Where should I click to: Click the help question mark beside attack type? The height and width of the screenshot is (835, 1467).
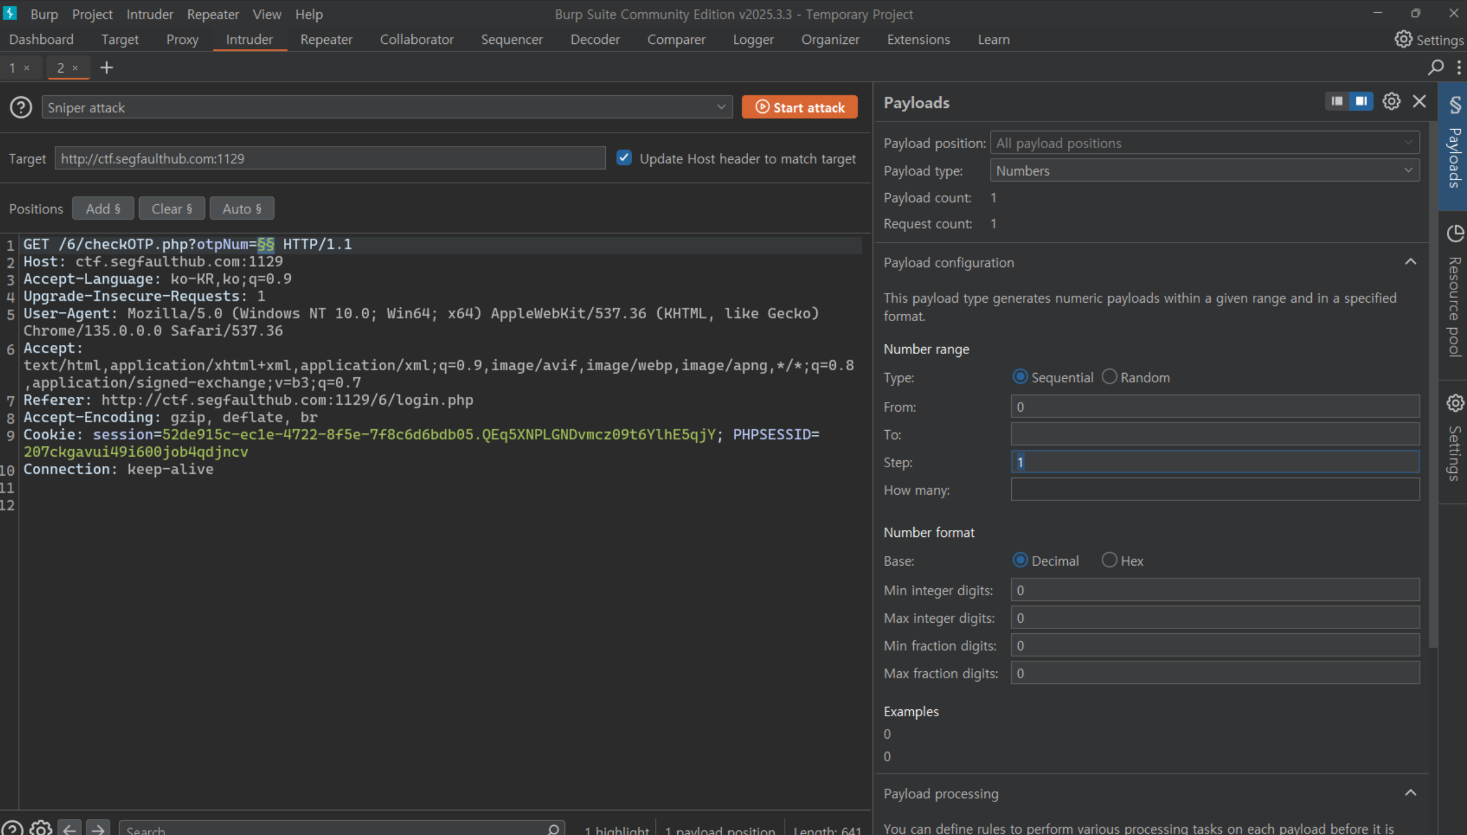(21, 107)
